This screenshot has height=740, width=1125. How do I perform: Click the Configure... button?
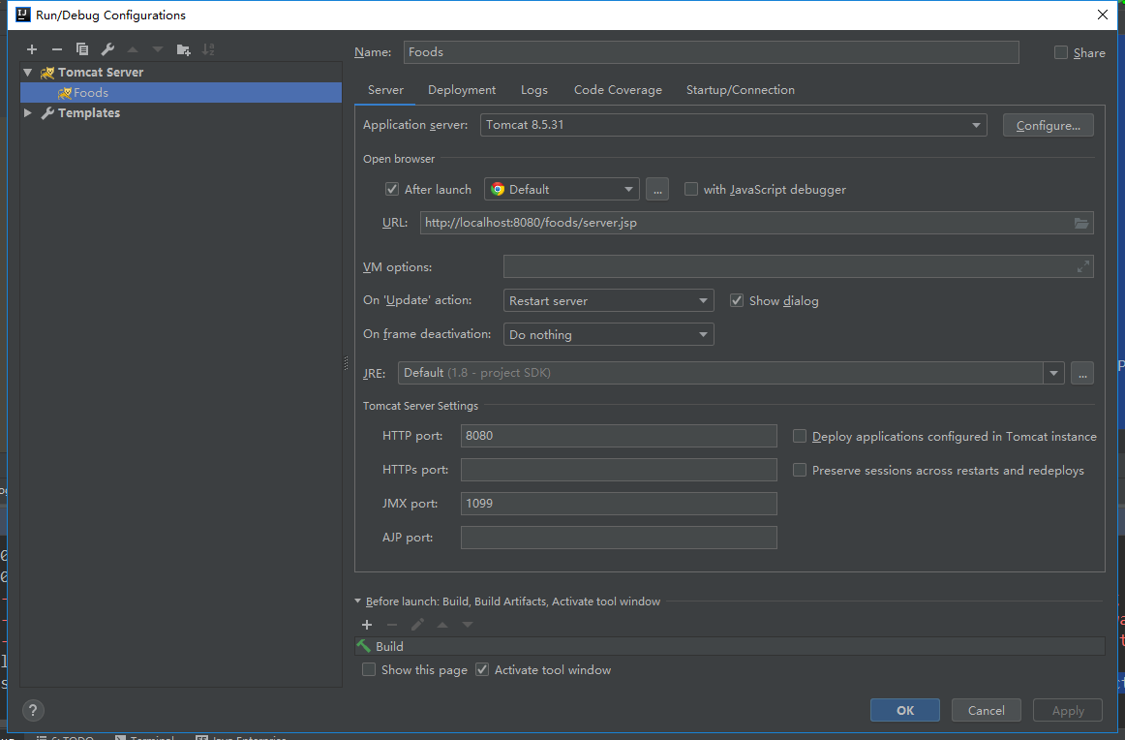1049,126
